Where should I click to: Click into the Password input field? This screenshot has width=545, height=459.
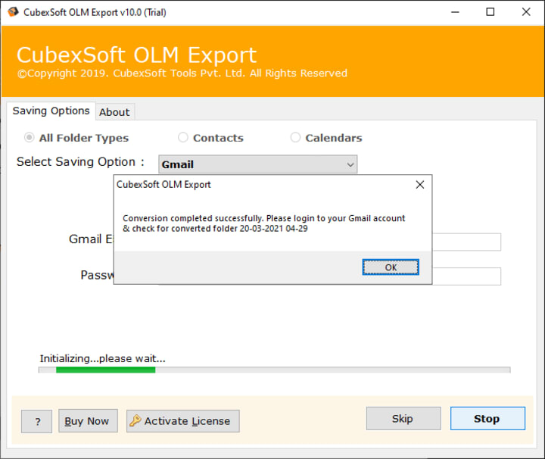[x=466, y=276]
